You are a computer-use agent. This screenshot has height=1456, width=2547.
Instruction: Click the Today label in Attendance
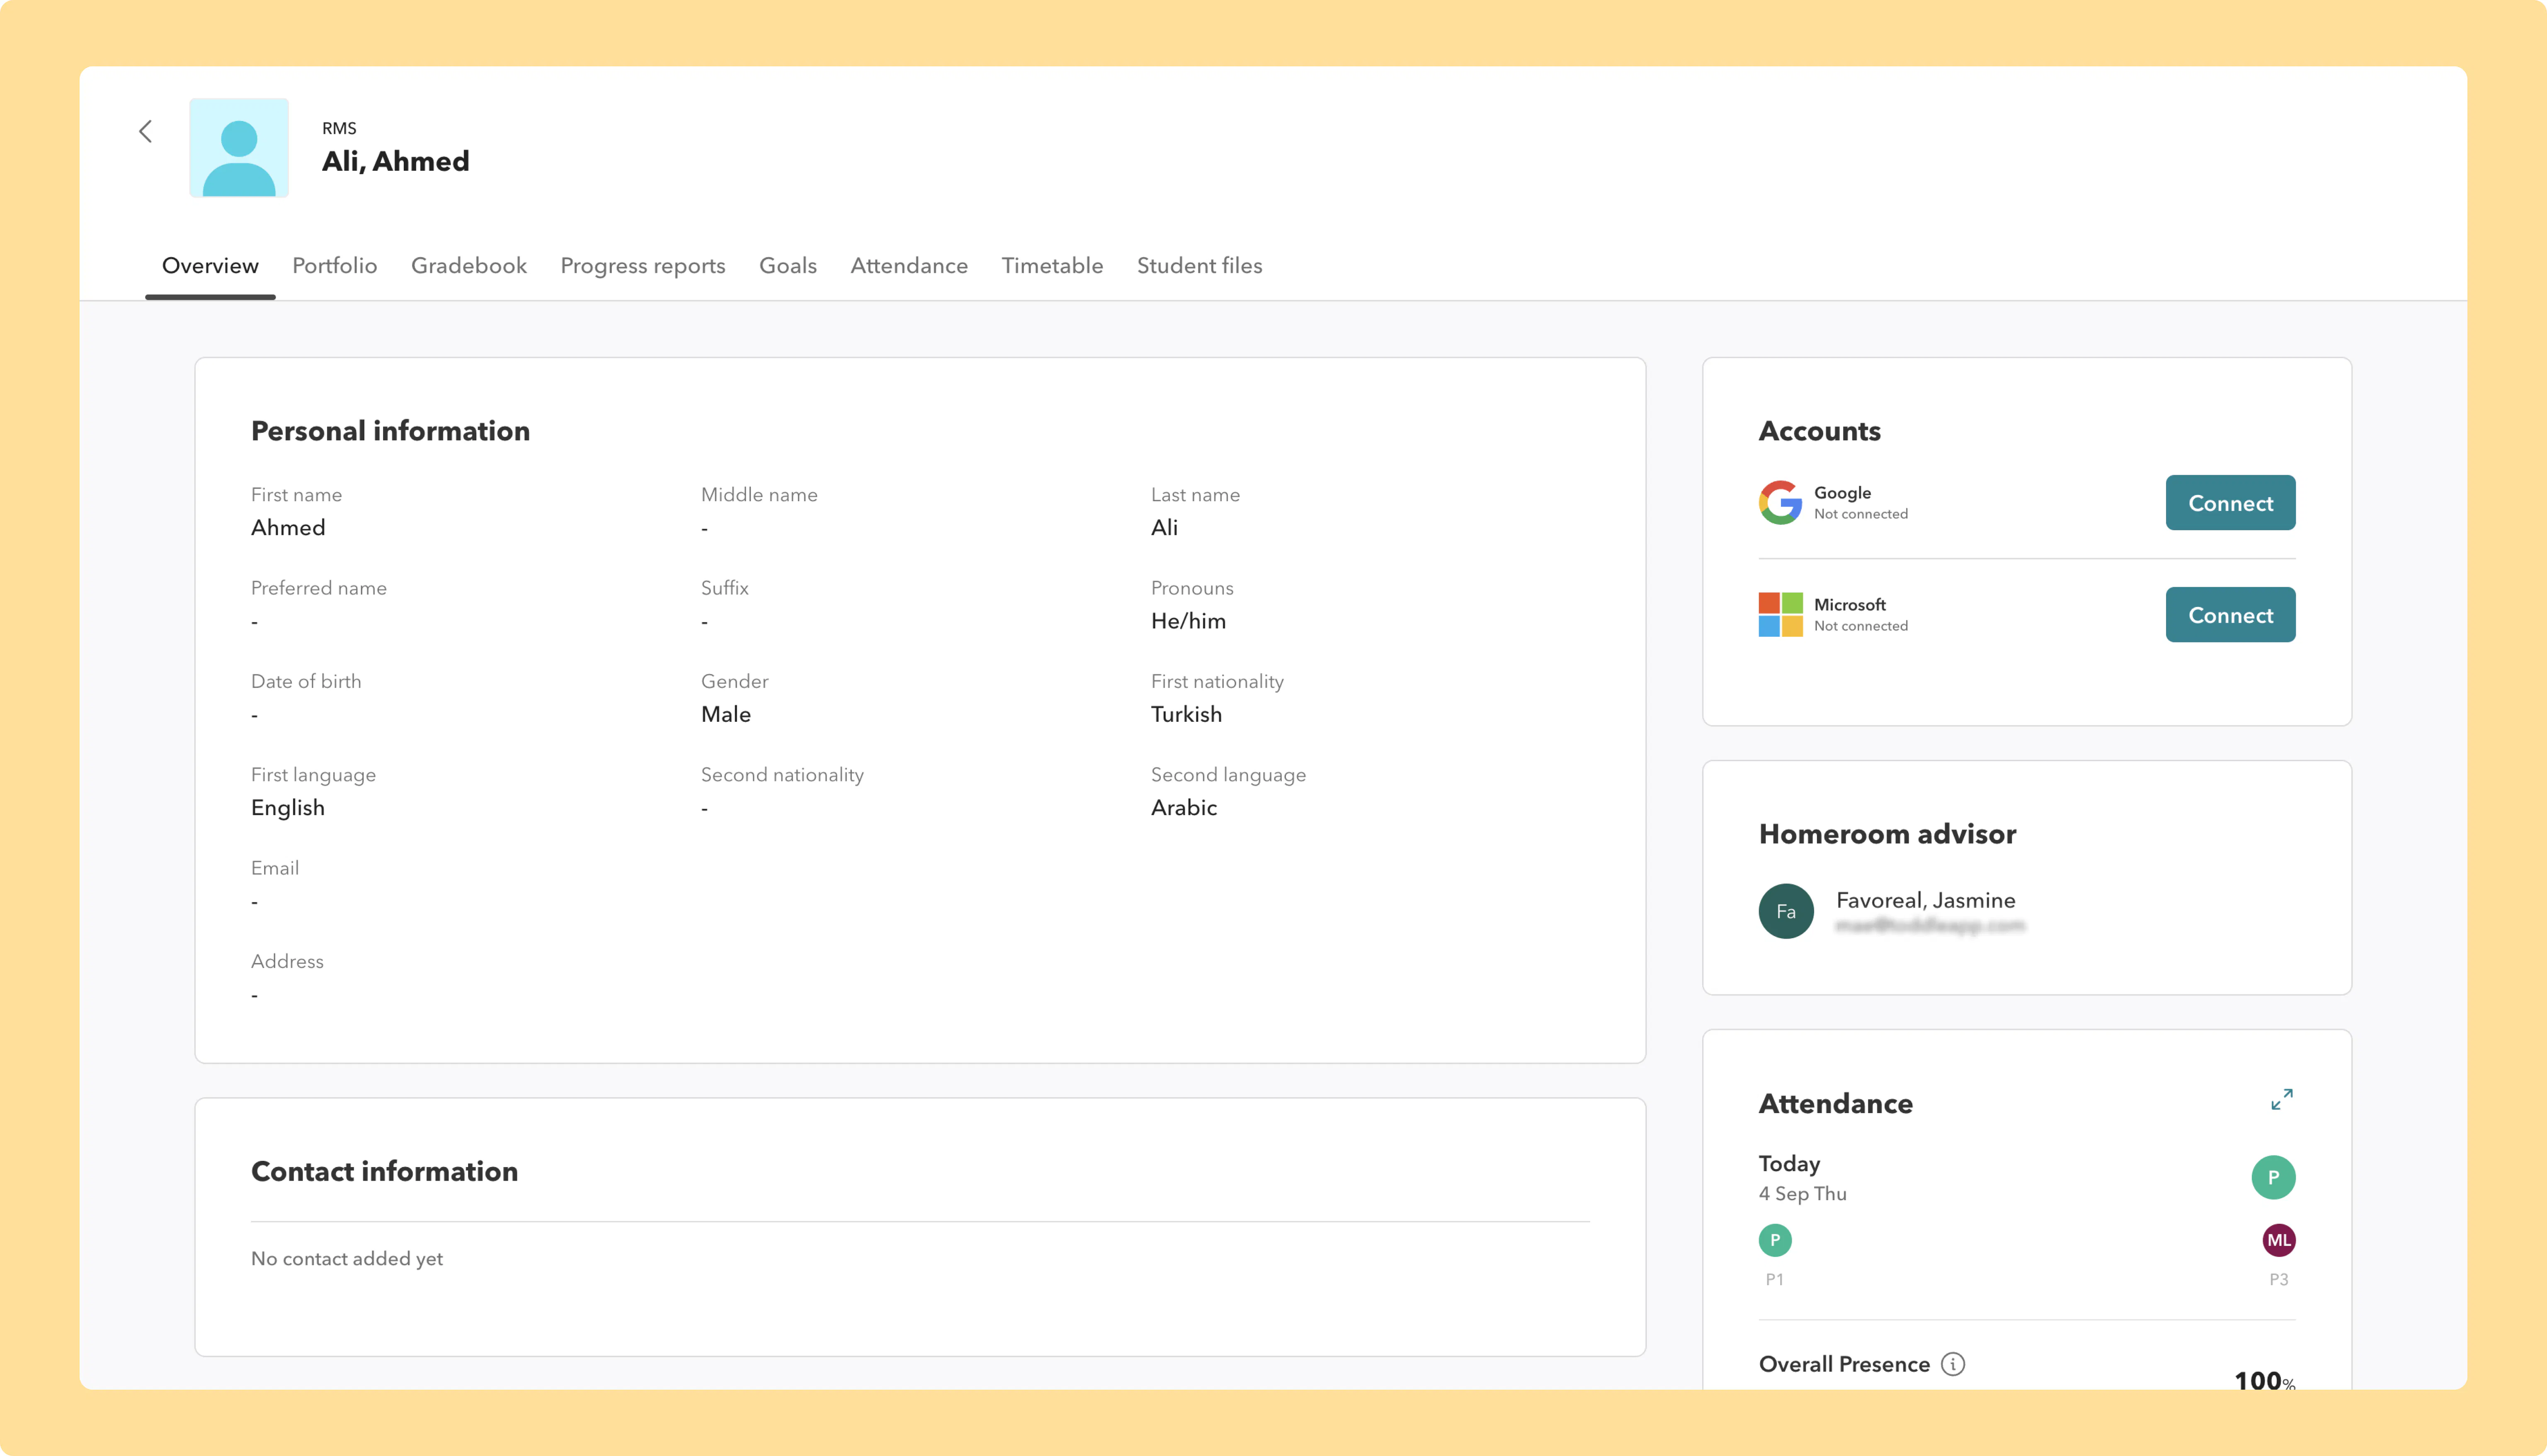1789,1164
